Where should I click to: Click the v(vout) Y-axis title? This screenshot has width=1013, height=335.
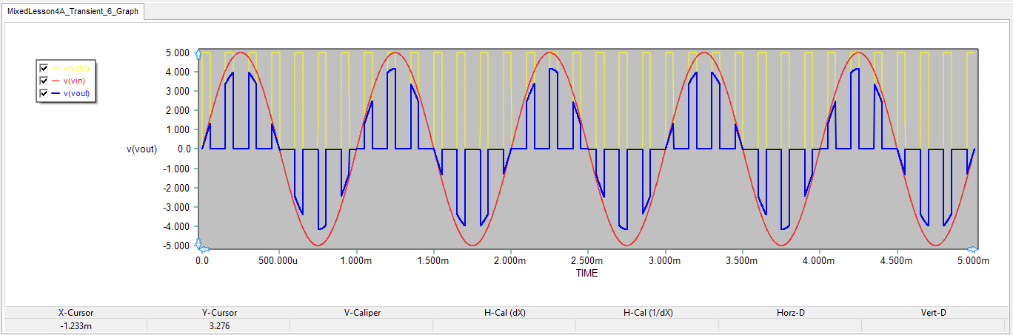tap(141, 149)
